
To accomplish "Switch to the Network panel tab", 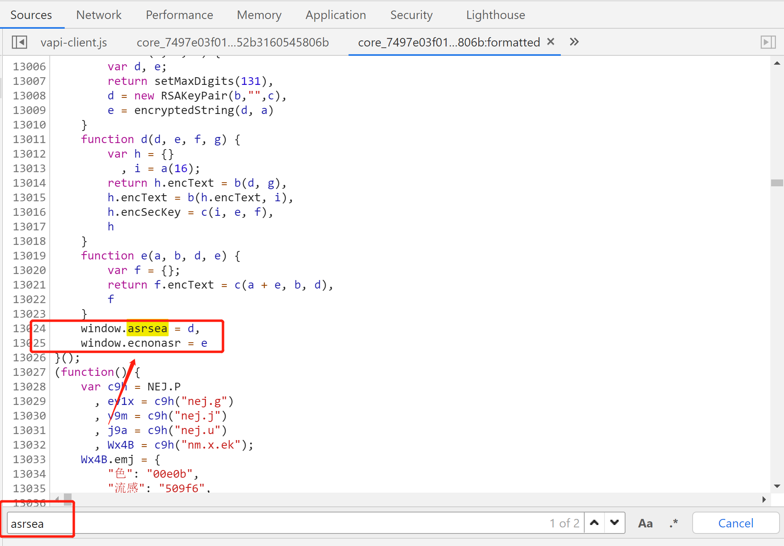I will point(99,15).
